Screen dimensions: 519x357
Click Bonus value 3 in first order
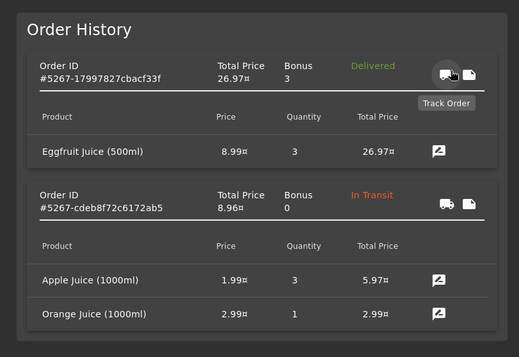point(287,79)
